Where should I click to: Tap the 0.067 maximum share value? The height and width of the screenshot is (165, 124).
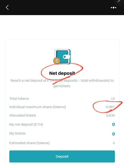point(110,107)
